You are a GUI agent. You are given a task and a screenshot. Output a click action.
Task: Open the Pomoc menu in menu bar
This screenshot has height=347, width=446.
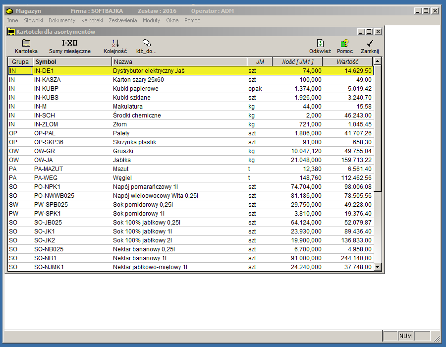tap(192, 20)
